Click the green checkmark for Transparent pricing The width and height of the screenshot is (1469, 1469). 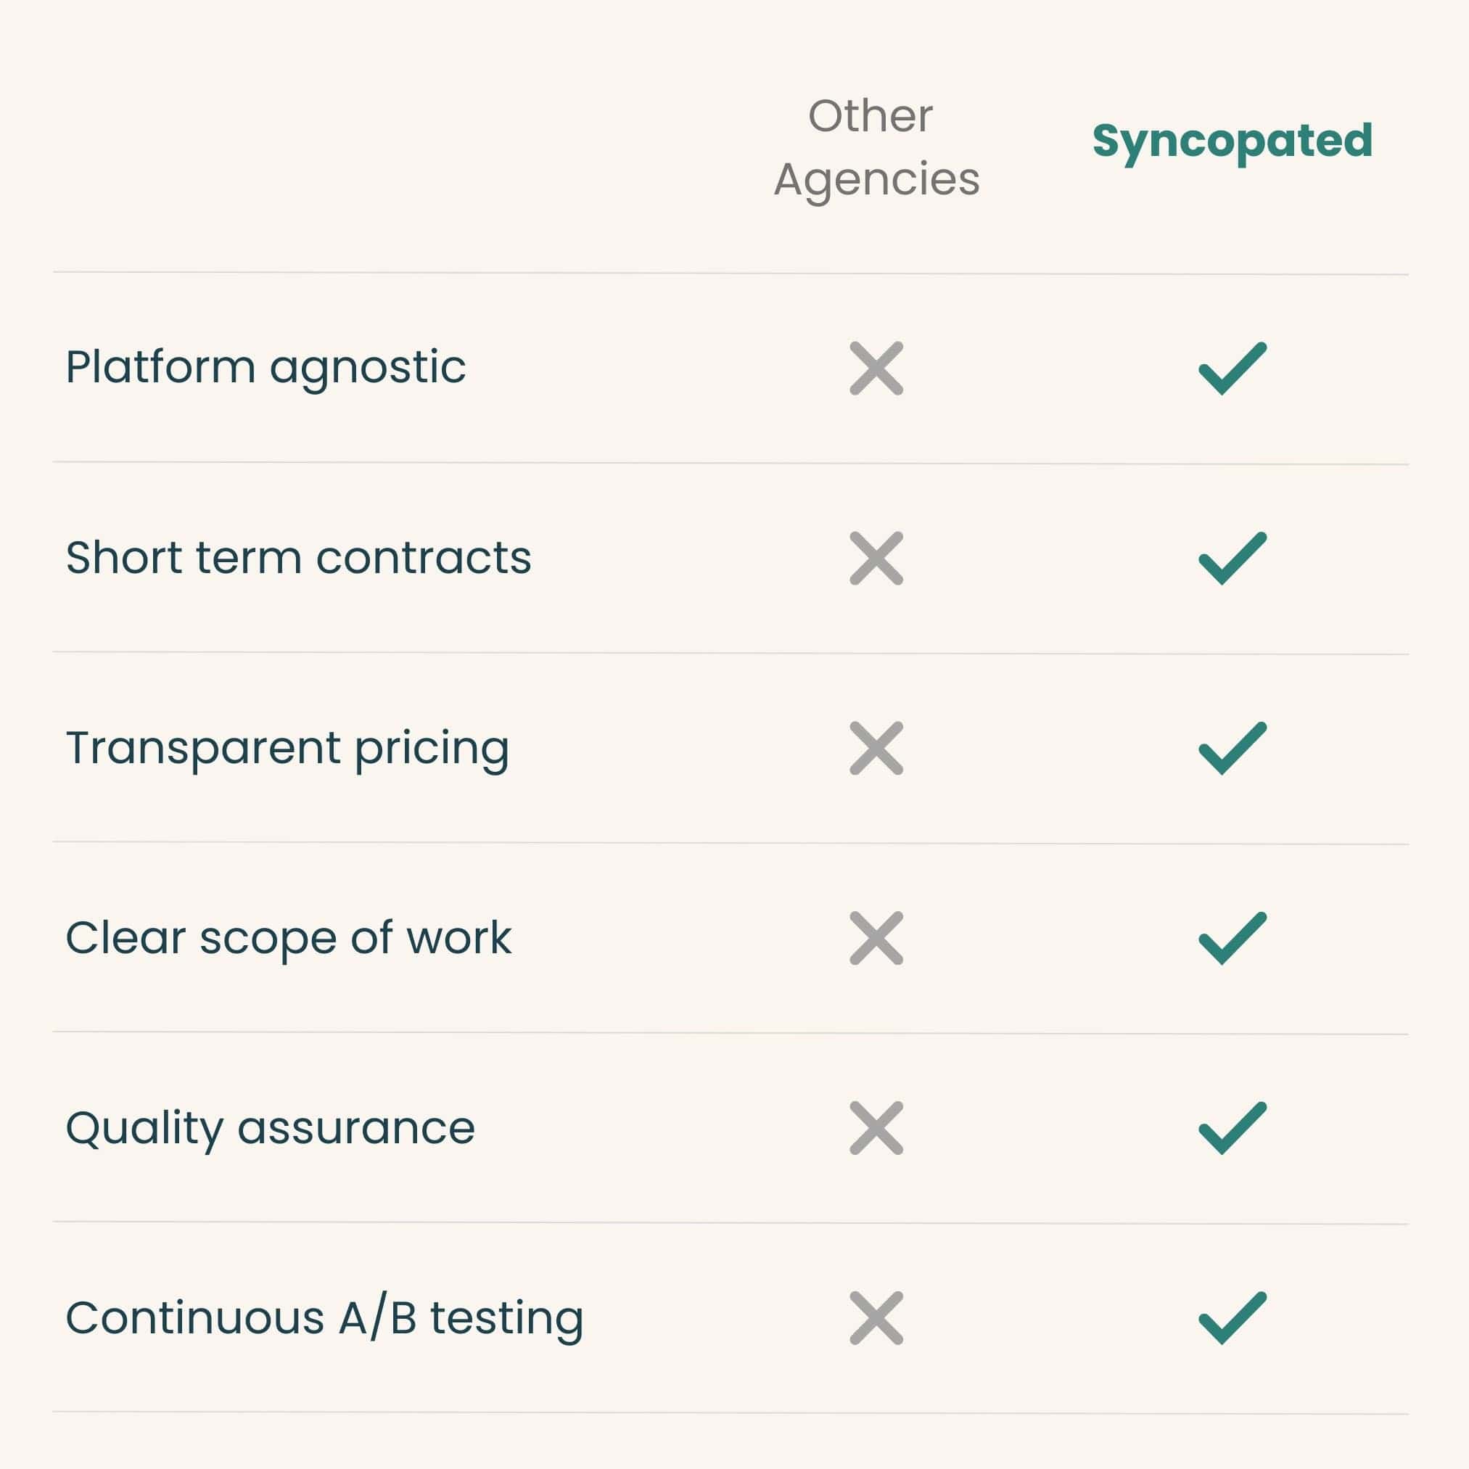(1232, 748)
